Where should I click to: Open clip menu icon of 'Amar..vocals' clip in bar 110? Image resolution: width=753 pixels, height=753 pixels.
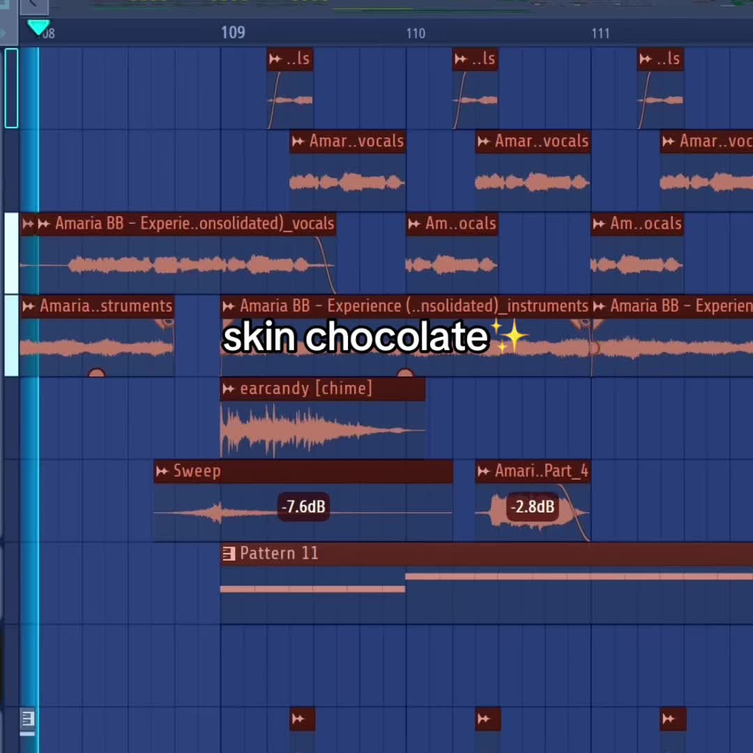[x=484, y=142]
